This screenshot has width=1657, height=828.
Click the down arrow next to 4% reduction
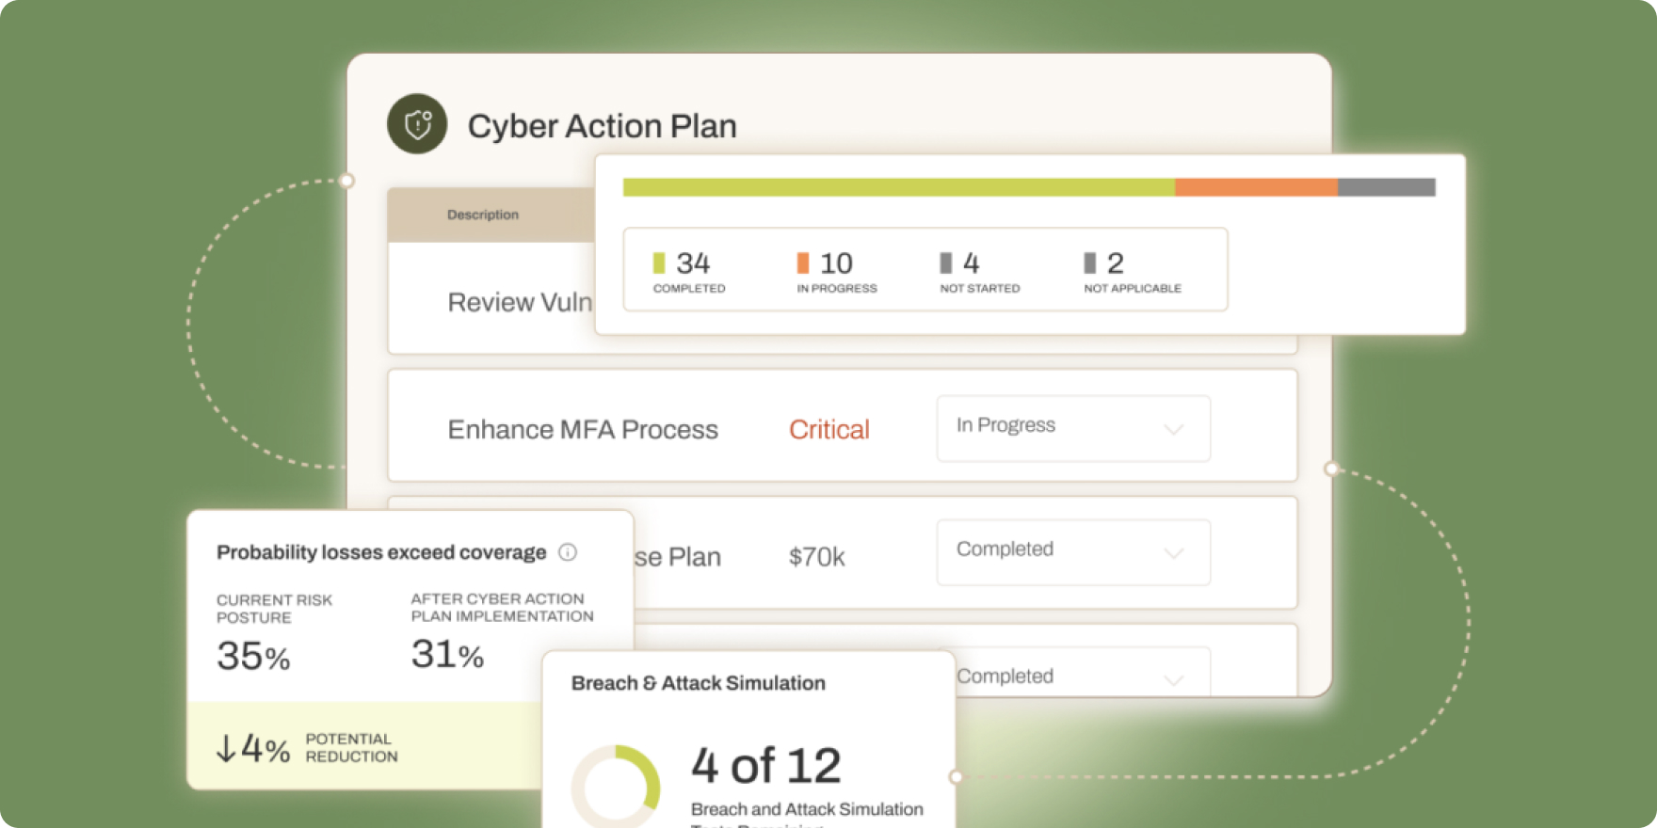click(226, 749)
